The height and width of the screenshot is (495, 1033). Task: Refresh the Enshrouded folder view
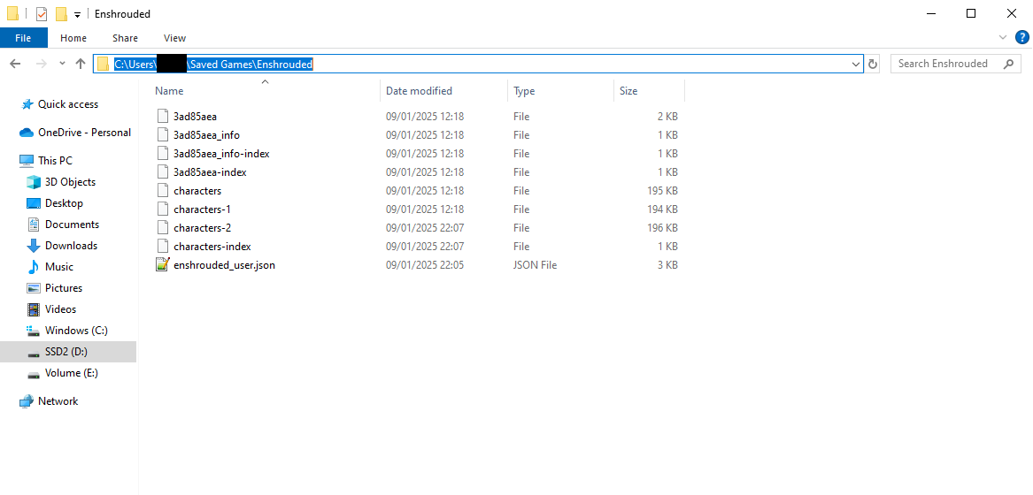[873, 64]
